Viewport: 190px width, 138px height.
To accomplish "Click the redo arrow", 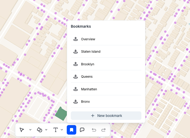I will pos(104,130).
